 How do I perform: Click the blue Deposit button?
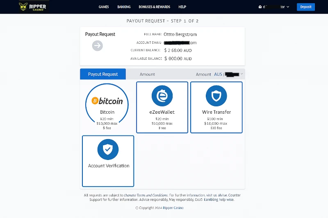(x=305, y=7)
